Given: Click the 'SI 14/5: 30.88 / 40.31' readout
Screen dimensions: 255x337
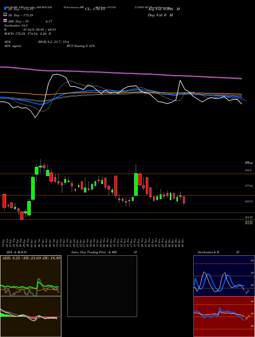Looking at the screenshot, I should 40,30.
